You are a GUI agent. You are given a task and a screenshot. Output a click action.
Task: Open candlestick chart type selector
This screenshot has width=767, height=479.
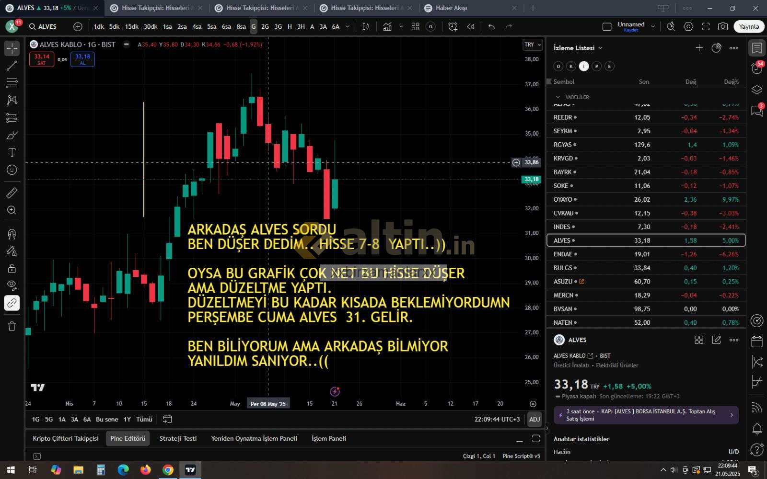pos(366,27)
